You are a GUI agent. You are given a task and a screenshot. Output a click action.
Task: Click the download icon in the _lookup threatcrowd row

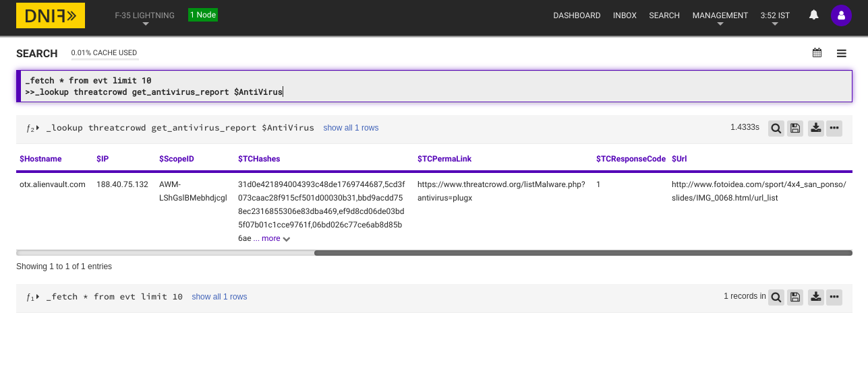click(816, 129)
